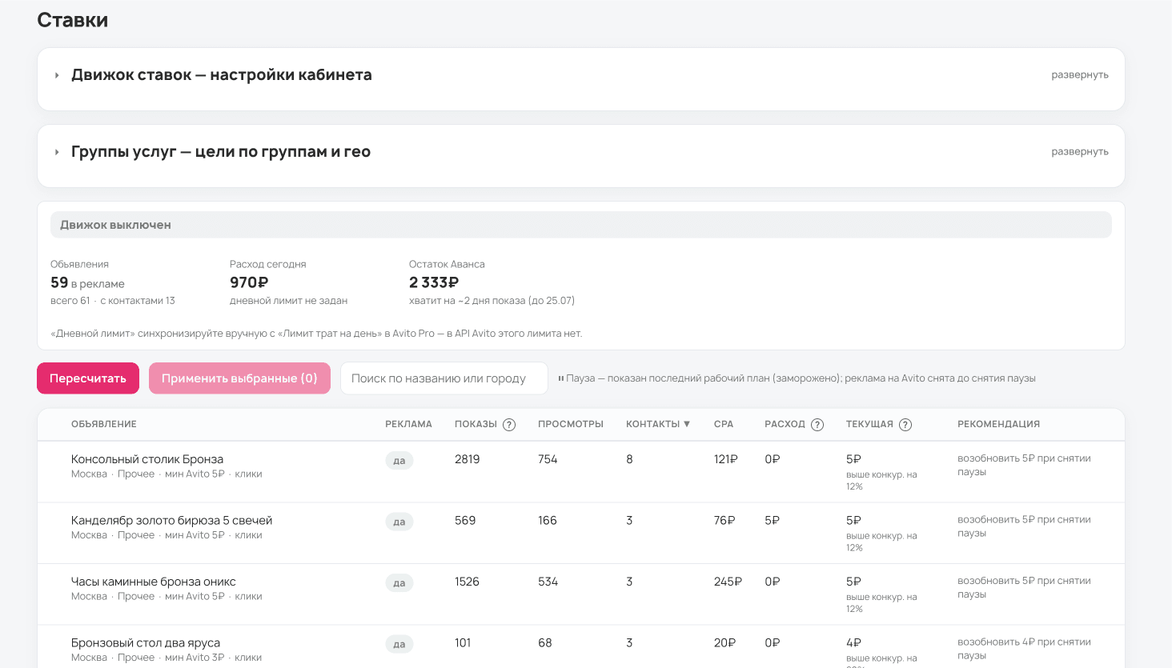Click the РАСХОД column header text
Screen dimensions: 1172x668
tap(785, 424)
